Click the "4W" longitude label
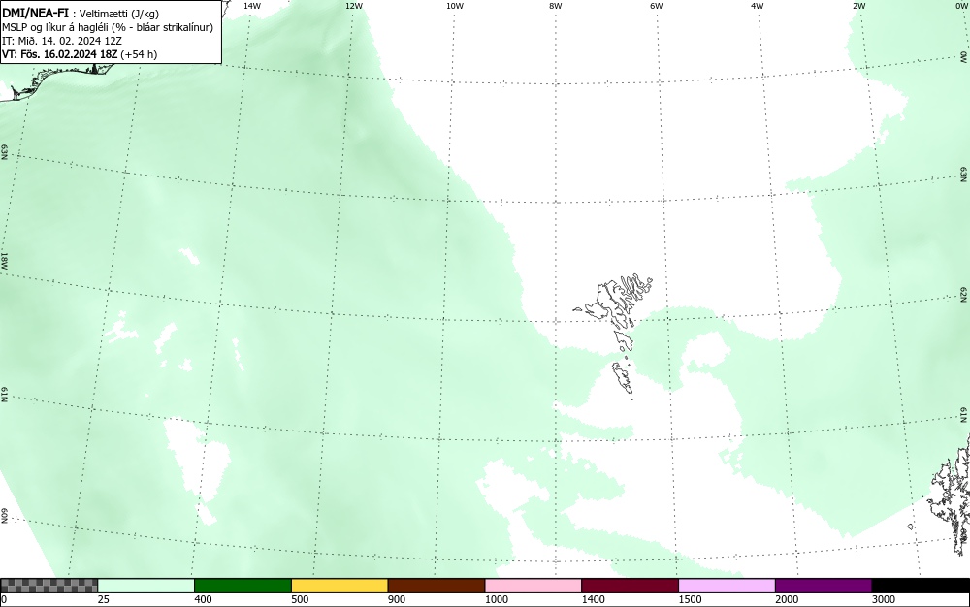The image size is (970, 607). coord(758,6)
